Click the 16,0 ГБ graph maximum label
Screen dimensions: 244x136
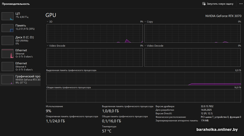coord(238,88)
